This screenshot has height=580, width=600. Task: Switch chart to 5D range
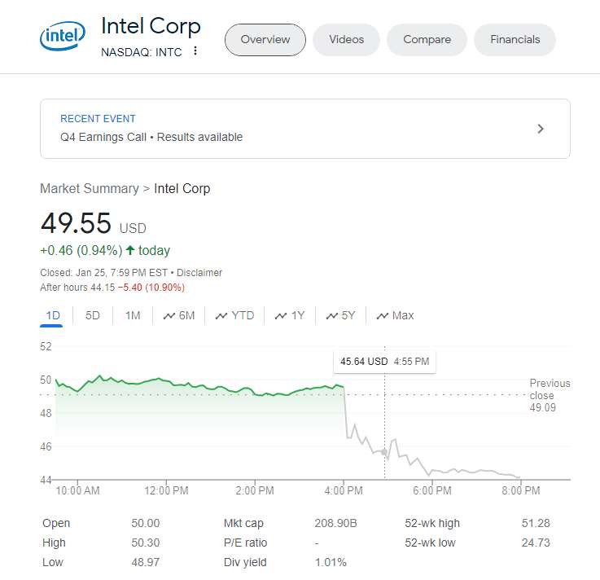93,315
